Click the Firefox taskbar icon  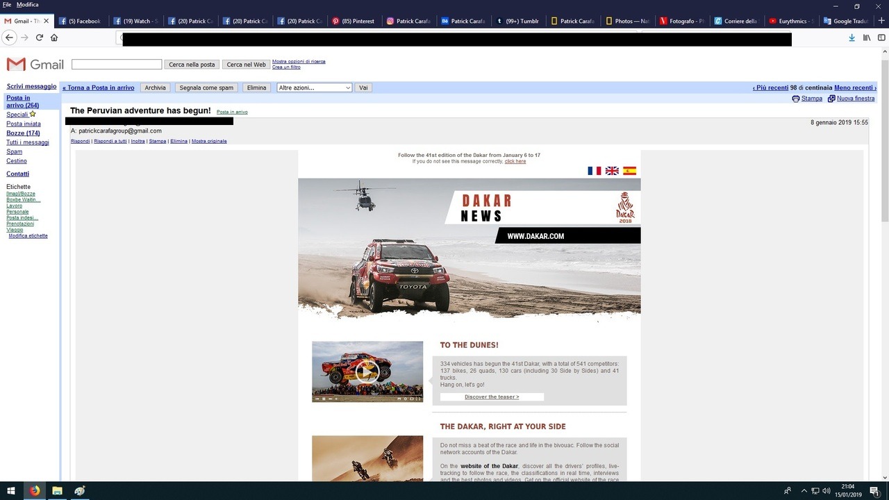(35, 490)
